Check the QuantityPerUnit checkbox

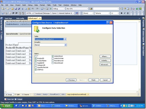click(36, 67)
